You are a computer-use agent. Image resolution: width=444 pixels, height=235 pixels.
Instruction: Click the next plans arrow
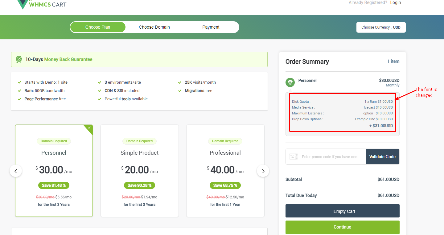(263, 171)
